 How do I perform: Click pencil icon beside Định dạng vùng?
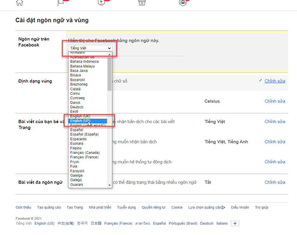(x=261, y=81)
